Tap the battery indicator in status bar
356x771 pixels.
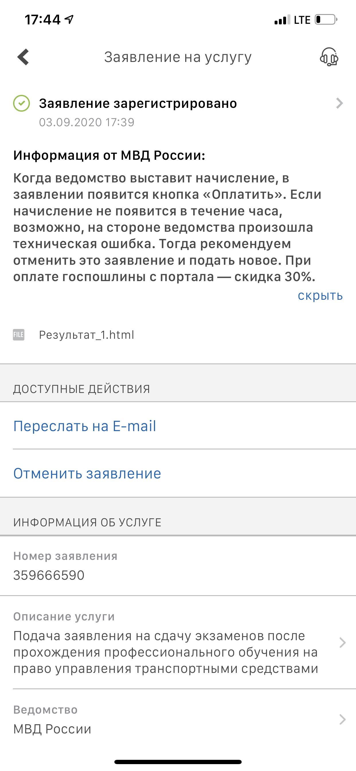click(326, 20)
